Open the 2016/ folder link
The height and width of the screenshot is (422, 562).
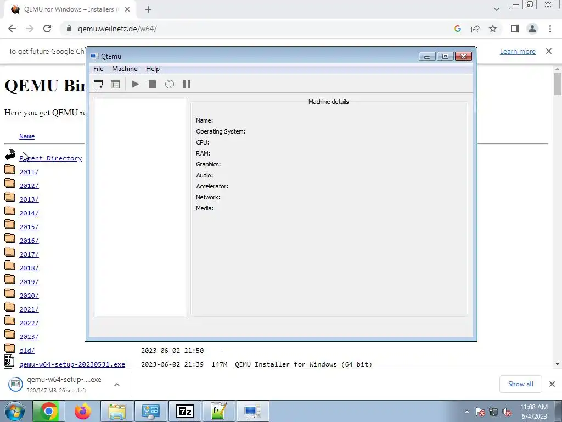click(29, 241)
